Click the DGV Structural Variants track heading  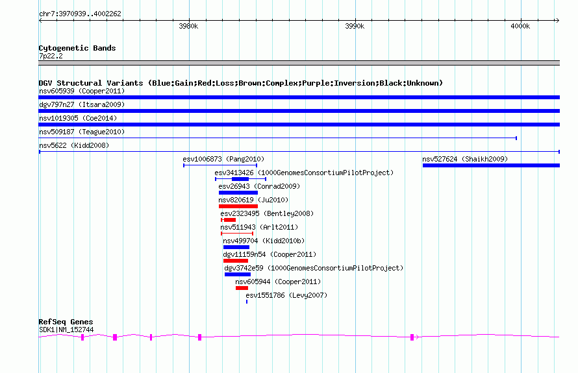point(241,83)
